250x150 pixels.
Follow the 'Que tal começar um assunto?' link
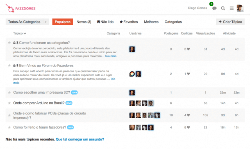coord(80,139)
